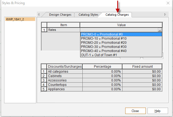Open Help for this dialog
This screenshot has width=173, height=117.
pos(157,111)
